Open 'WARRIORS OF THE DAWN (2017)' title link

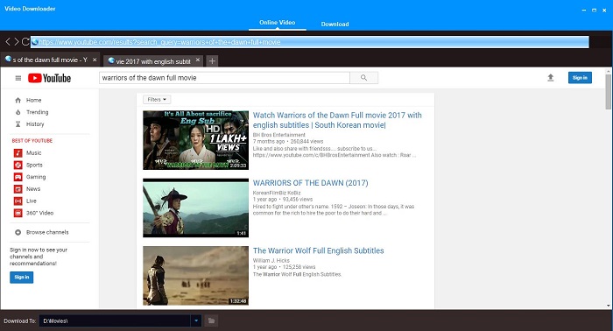click(310, 183)
